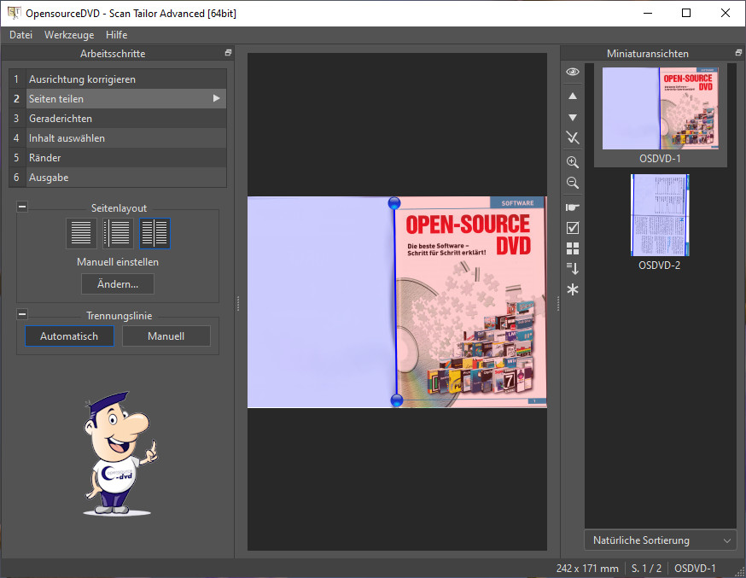Click the zoom in magnifier icon
Image resolution: width=746 pixels, height=578 pixels.
[573, 162]
